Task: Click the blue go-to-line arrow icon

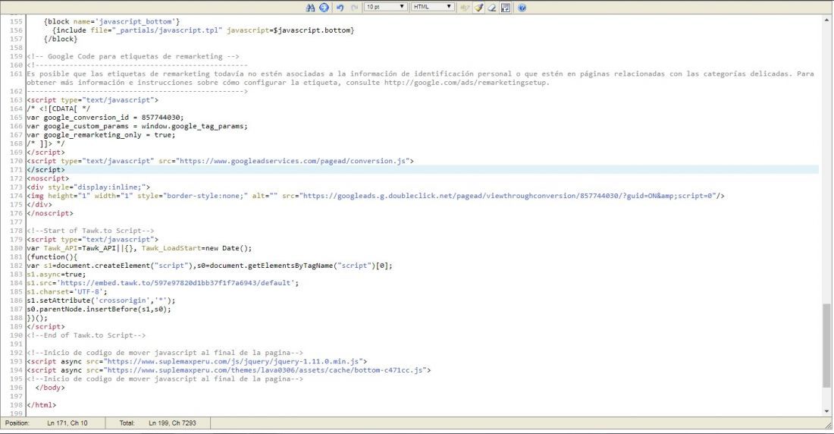Action: (324, 8)
